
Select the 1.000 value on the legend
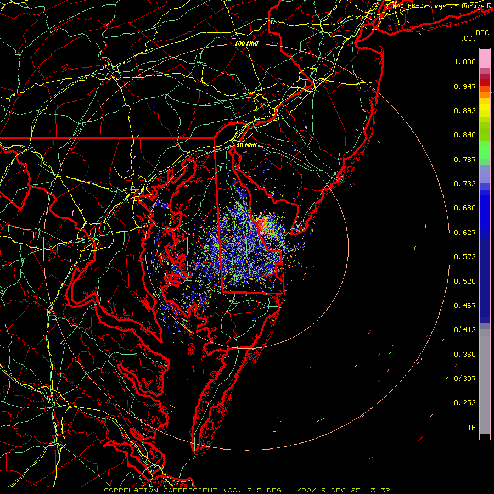(x=465, y=61)
